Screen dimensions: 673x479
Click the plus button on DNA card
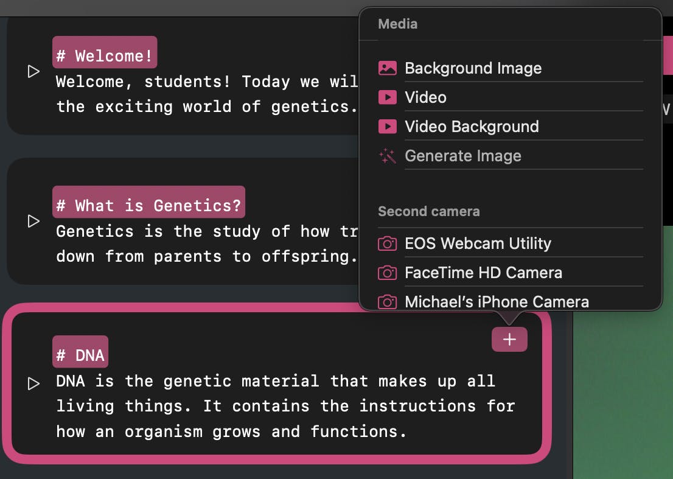509,340
